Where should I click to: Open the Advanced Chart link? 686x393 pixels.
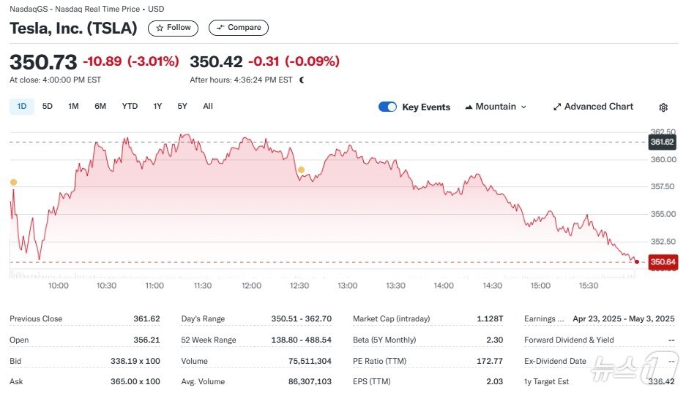(x=598, y=107)
